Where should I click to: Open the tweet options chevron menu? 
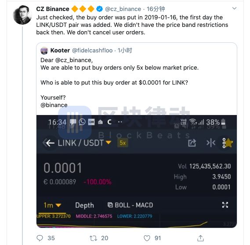[x=234, y=8]
